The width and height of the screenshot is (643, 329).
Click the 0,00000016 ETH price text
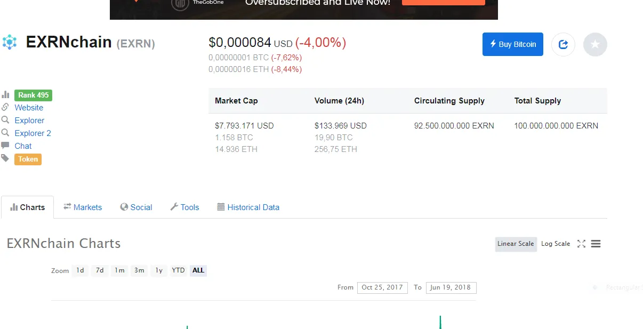click(x=239, y=69)
